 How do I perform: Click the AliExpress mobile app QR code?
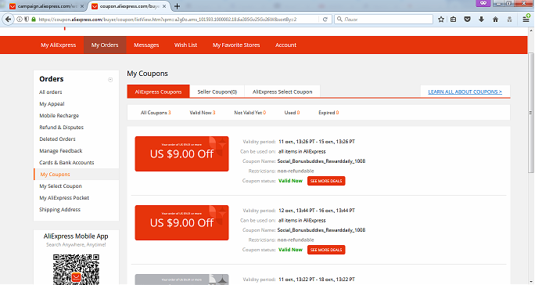coord(76,269)
